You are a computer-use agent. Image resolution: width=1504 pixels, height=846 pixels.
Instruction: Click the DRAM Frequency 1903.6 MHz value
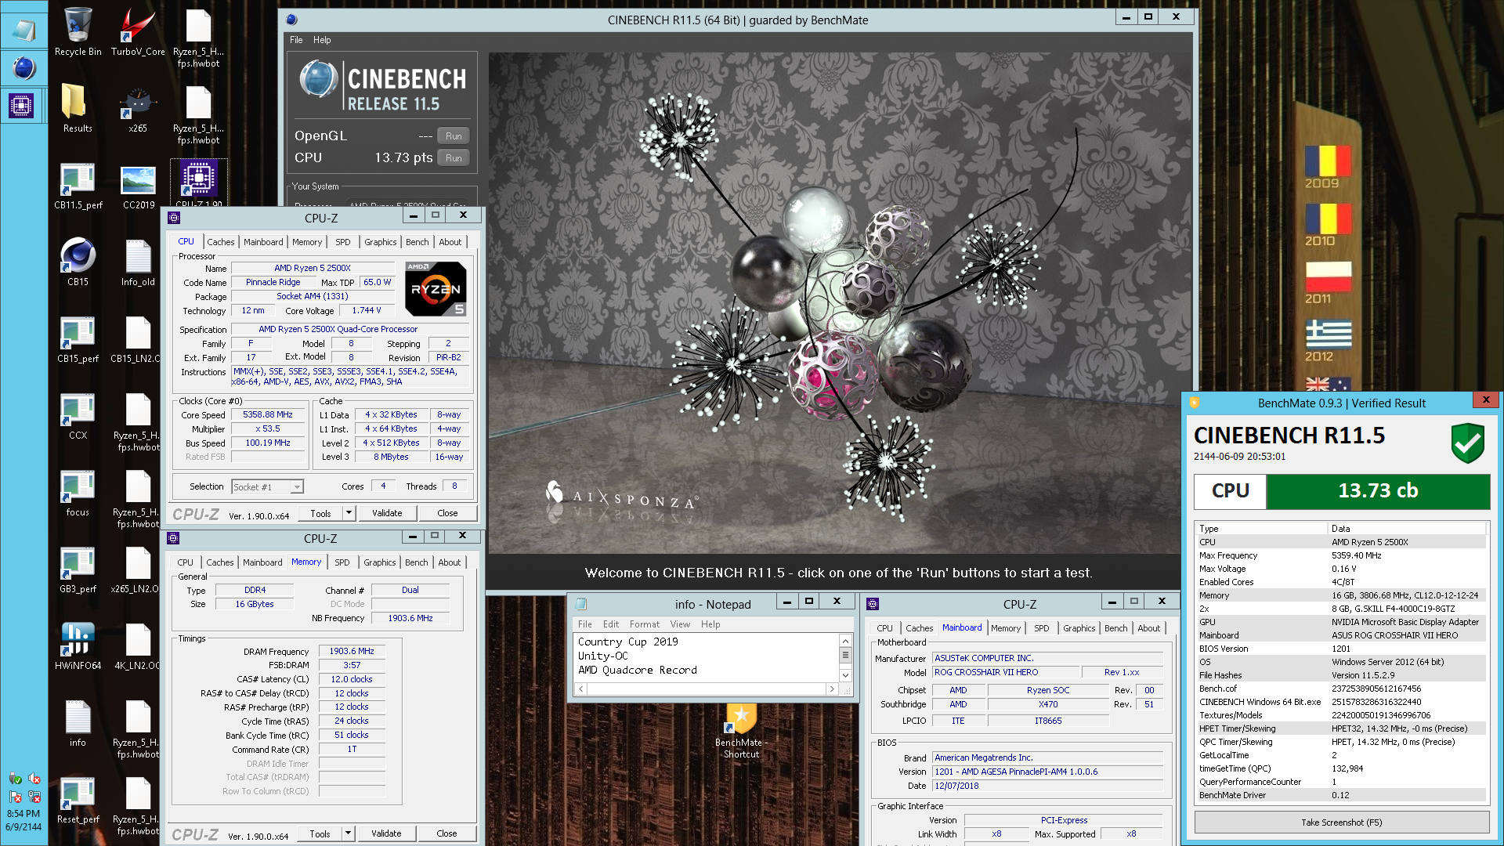click(352, 651)
